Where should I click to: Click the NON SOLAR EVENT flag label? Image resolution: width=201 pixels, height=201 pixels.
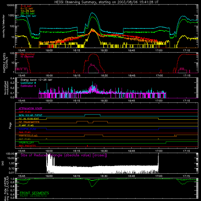click(30, 115)
